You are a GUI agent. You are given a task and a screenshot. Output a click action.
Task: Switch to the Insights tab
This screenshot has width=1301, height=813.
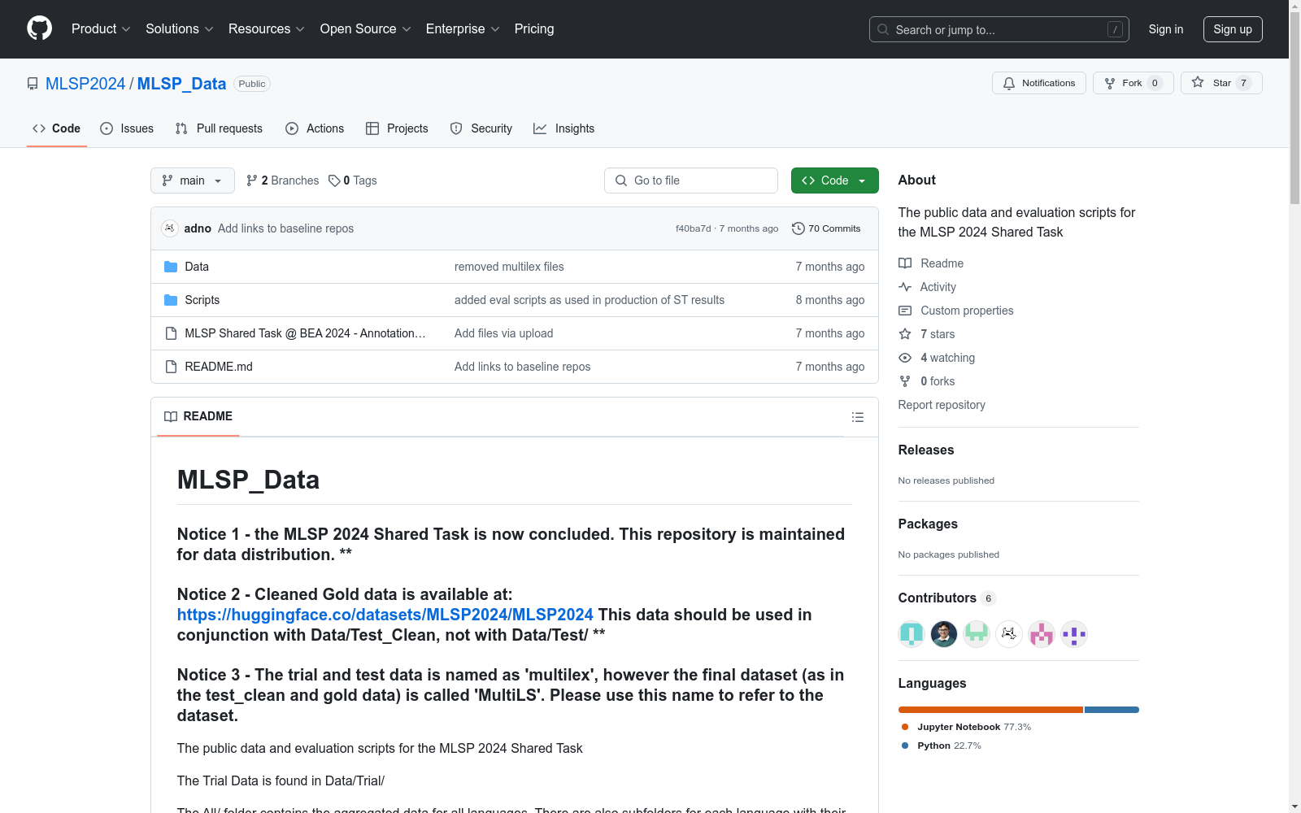coord(563,128)
